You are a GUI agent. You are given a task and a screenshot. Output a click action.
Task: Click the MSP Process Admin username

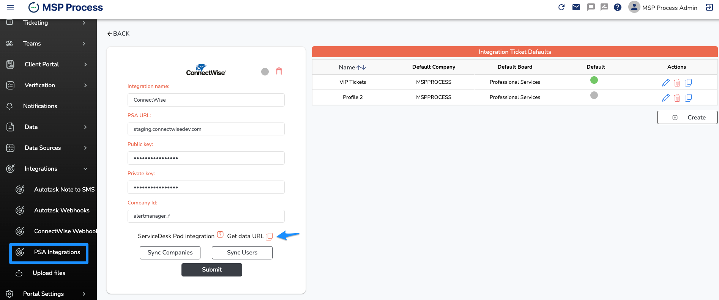pos(670,8)
